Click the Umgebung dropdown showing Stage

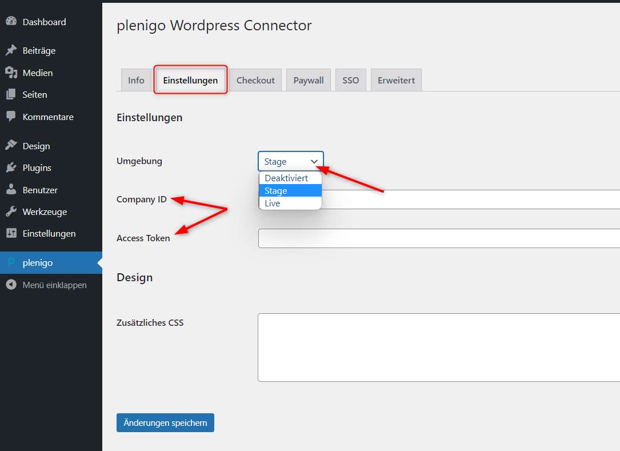(x=291, y=161)
